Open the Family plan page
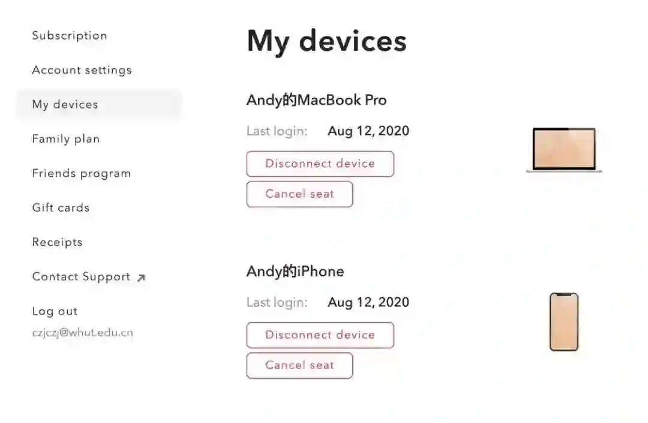The image size is (648, 423). click(x=66, y=139)
